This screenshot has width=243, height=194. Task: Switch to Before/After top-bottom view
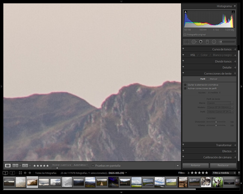pos(25,166)
